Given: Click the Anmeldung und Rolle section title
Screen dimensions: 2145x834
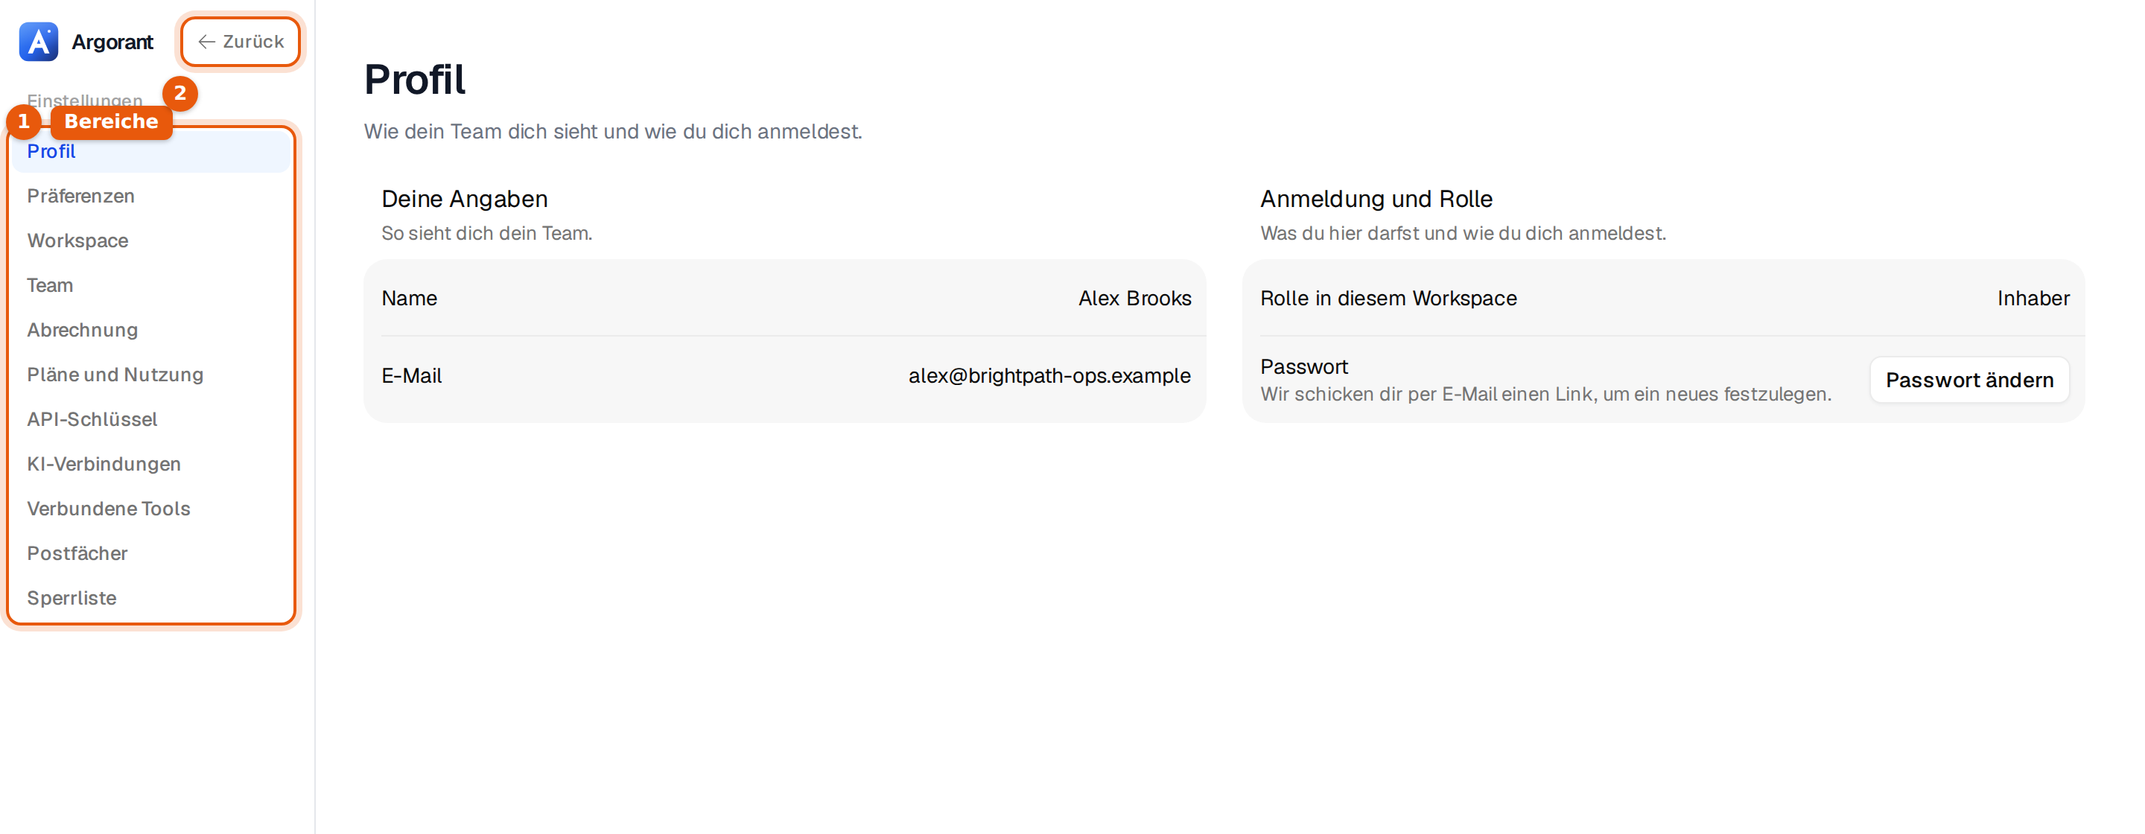Looking at the screenshot, I should 1376,199.
